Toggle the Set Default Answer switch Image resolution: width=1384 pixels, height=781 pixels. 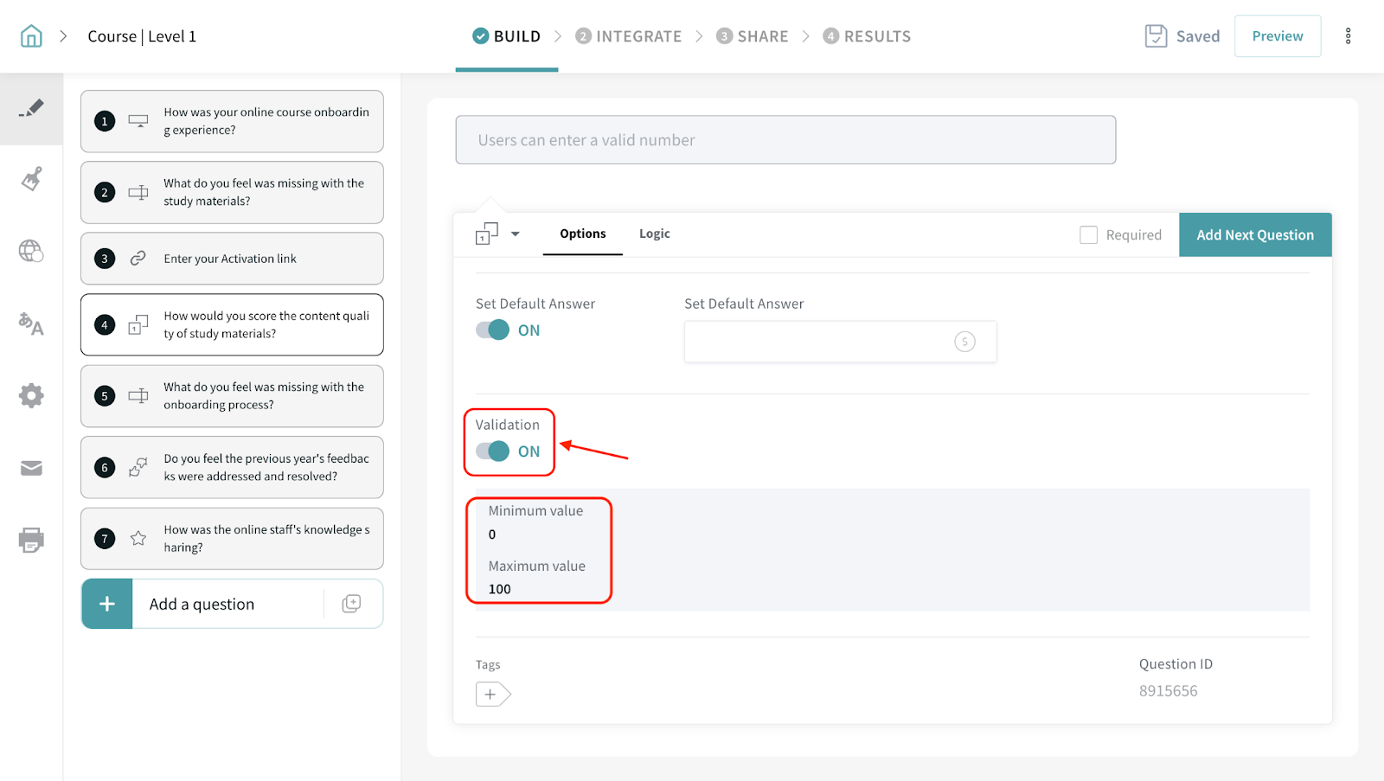point(493,330)
